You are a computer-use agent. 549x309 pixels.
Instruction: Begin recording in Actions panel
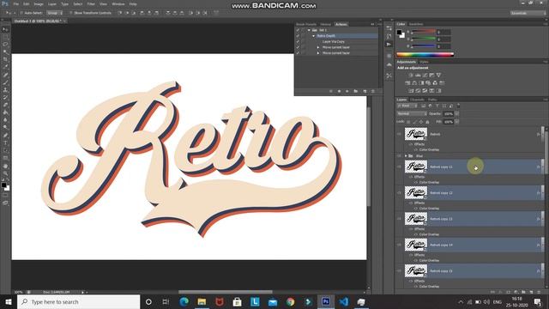[x=339, y=91]
